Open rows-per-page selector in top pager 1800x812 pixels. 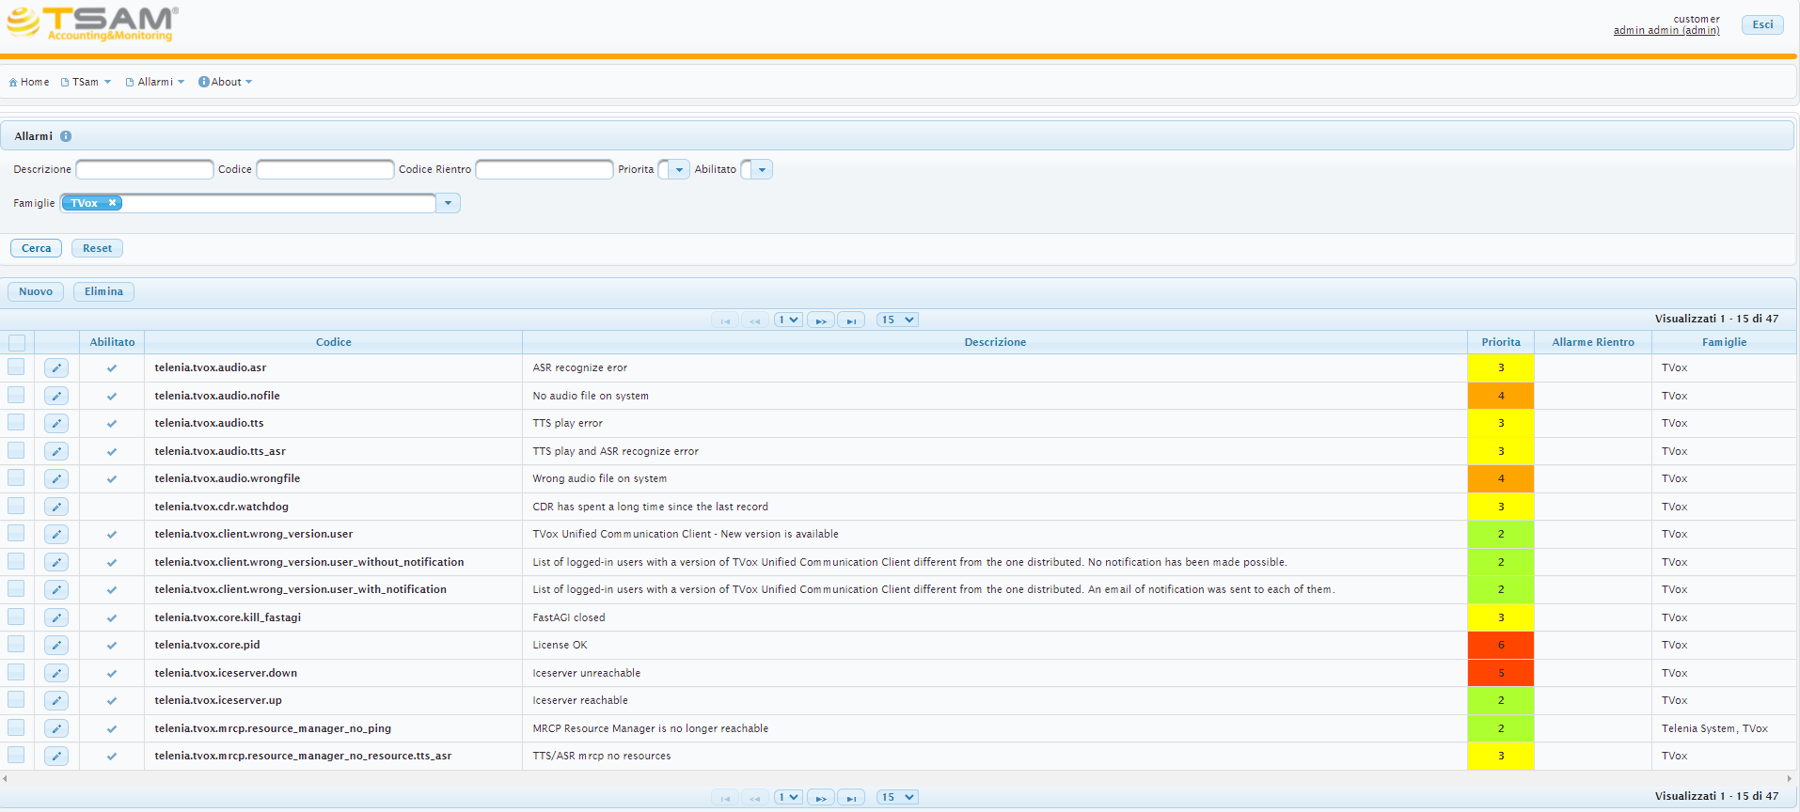897,320
